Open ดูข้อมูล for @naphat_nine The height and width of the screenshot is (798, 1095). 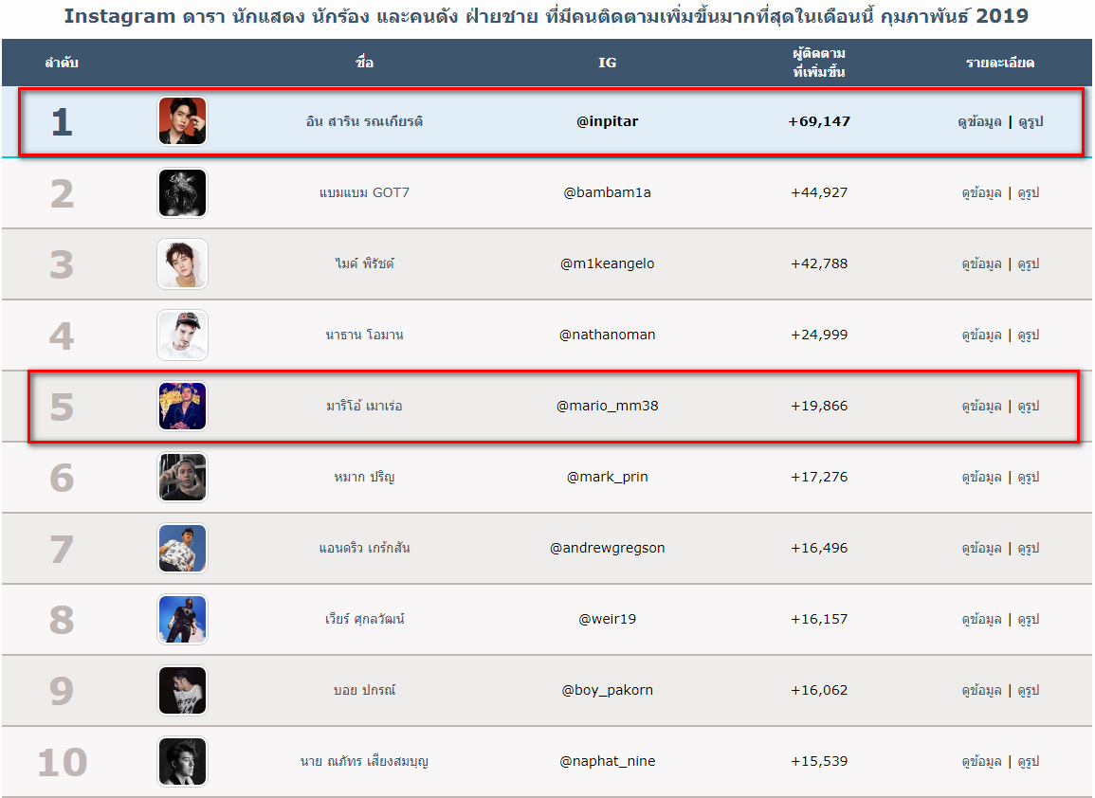click(981, 761)
